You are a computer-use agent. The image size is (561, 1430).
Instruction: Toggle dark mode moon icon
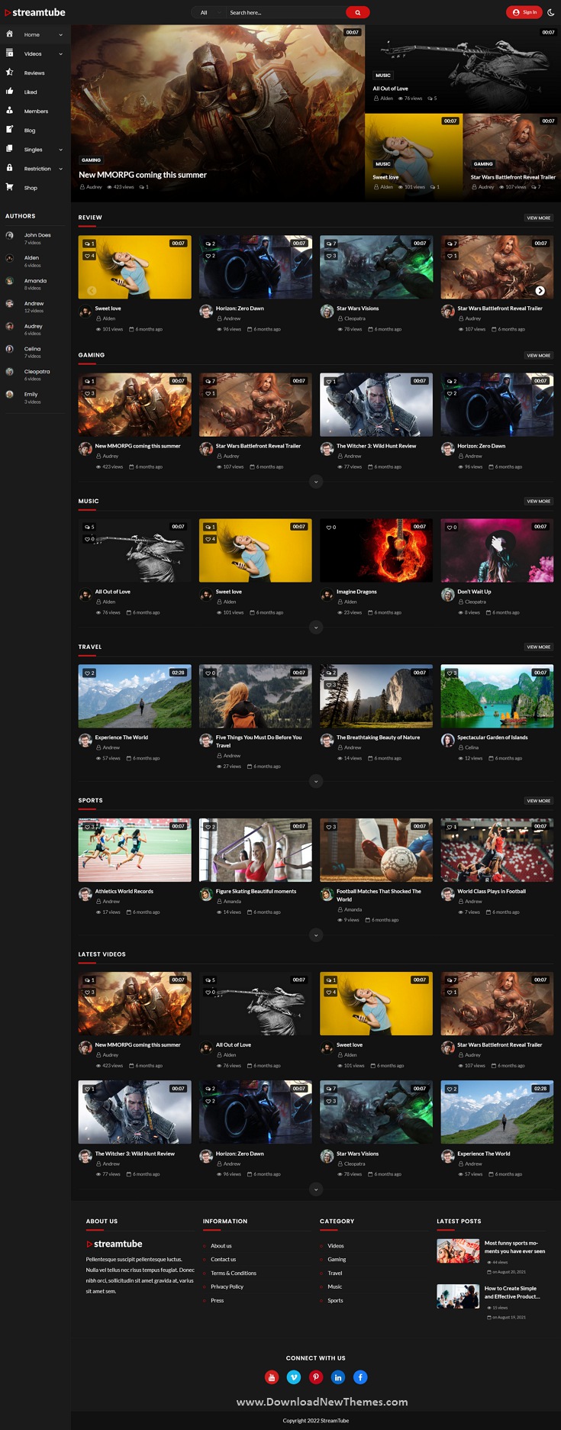tap(551, 12)
